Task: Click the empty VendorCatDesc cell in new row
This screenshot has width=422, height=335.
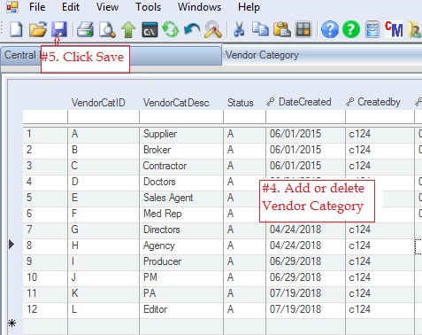Action: tap(181, 327)
